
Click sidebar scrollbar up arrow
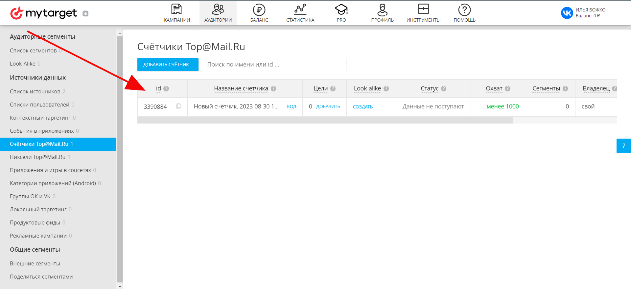pyautogui.click(x=120, y=33)
